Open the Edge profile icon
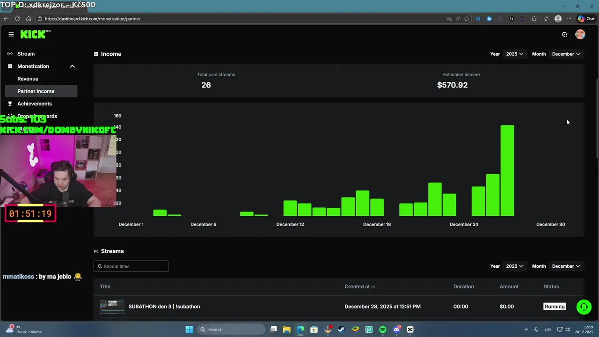Viewport: 599px width, 337px height. point(558,19)
